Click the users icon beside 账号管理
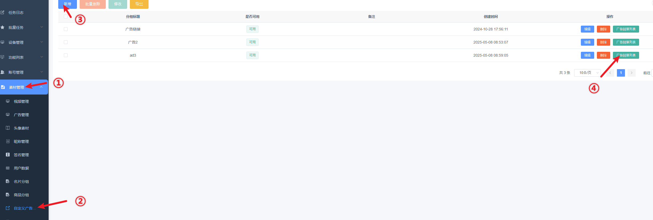 click(2, 72)
